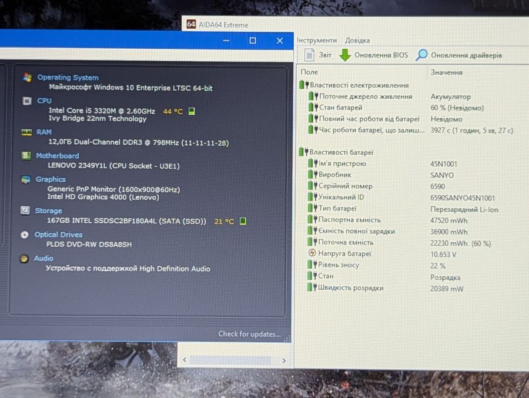
Task: Open the Operating System section link
Action: point(68,77)
